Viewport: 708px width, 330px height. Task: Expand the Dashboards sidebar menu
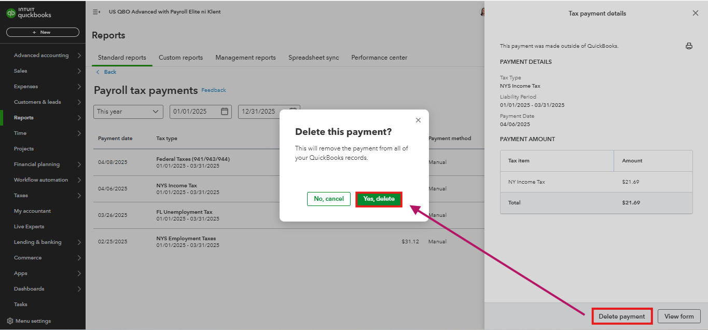pos(79,289)
